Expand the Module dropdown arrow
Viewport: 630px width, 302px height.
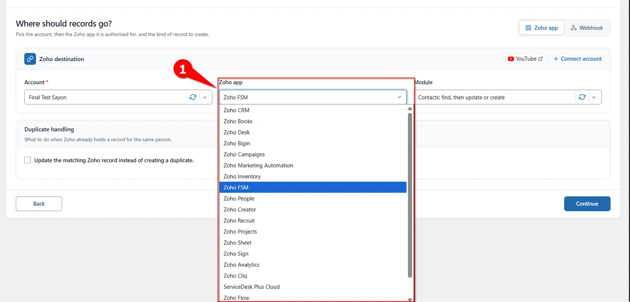(594, 97)
